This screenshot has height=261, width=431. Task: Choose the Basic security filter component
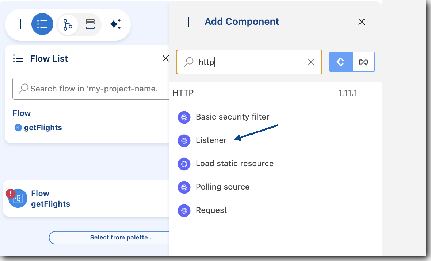pos(233,117)
